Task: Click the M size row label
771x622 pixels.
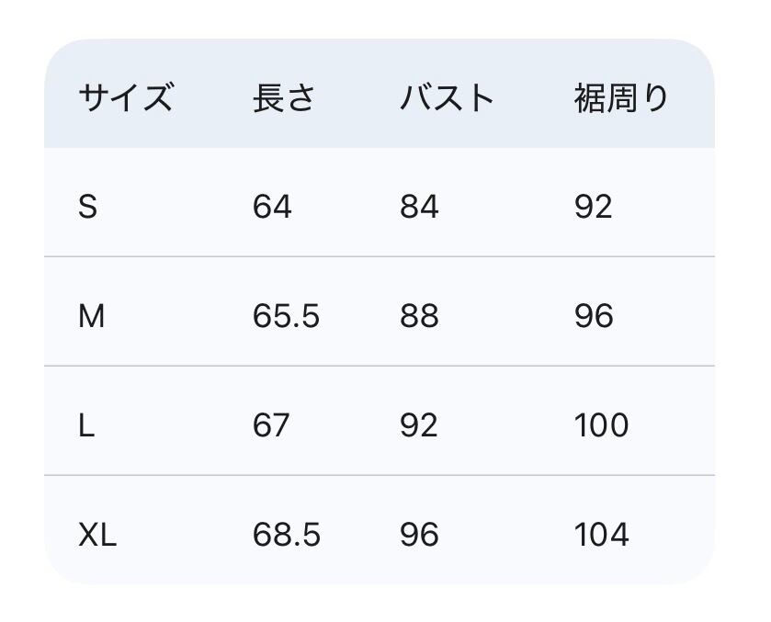Action: (91, 316)
